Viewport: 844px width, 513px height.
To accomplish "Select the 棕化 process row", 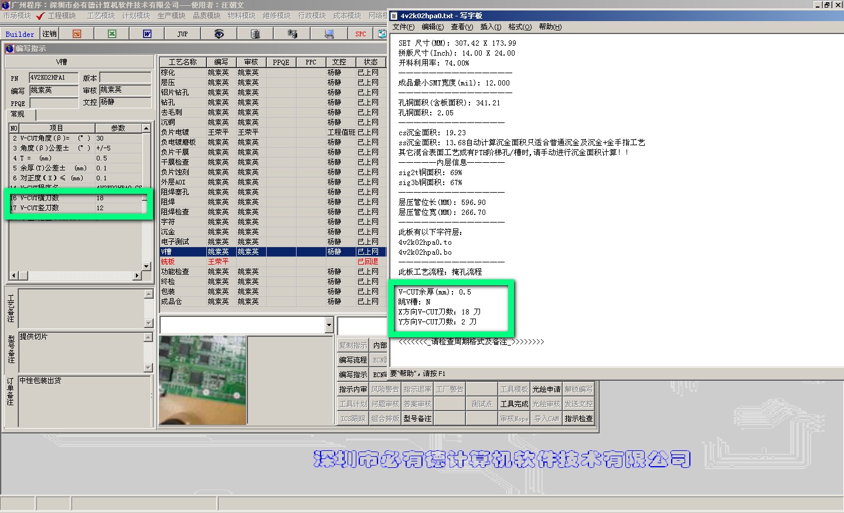I will (x=273, y=73).
